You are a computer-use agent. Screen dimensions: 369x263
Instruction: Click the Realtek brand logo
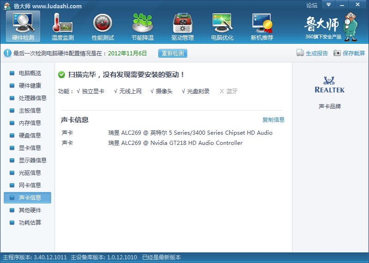point(329,85)
